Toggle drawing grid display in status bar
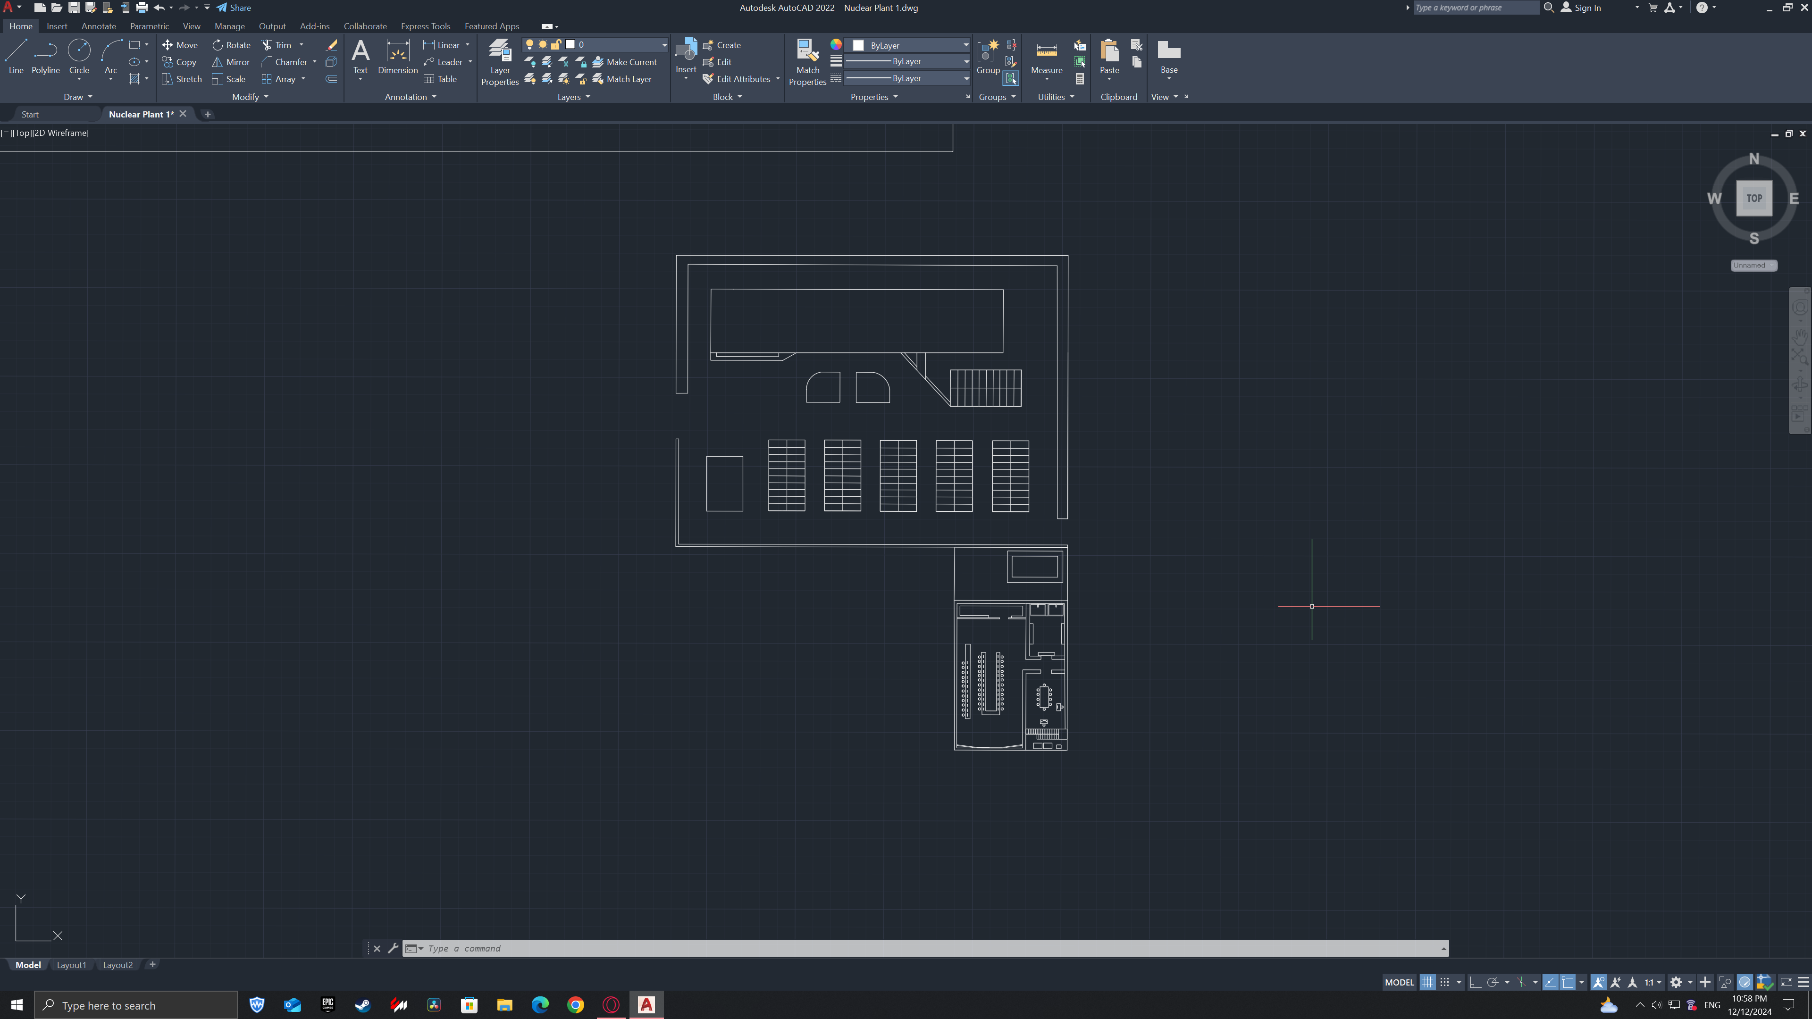 1427,982
